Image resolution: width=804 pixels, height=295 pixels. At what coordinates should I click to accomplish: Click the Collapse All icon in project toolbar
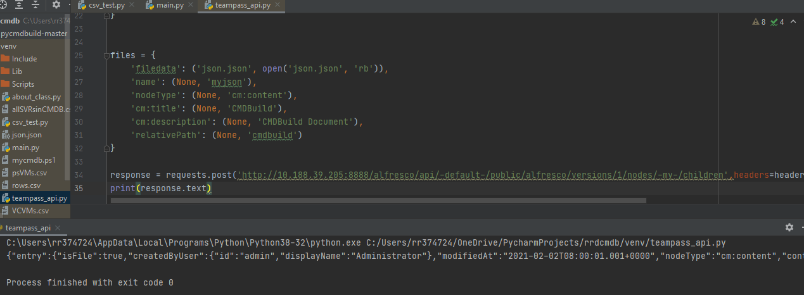[x=34, y=4]
